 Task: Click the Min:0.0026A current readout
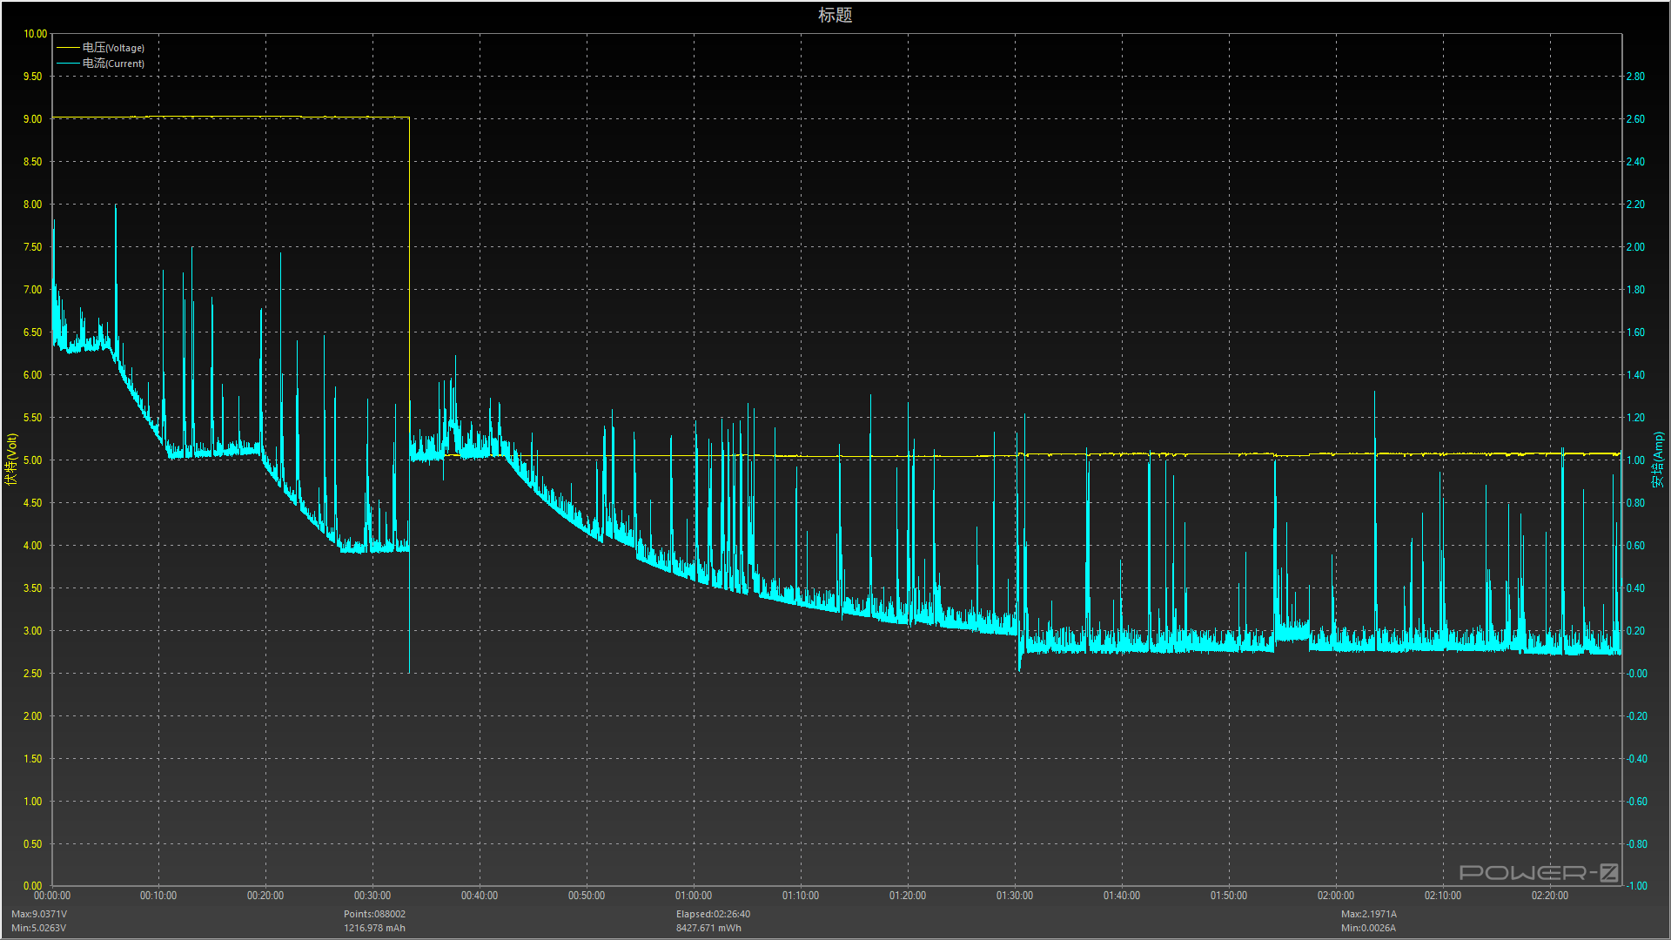1368,928
